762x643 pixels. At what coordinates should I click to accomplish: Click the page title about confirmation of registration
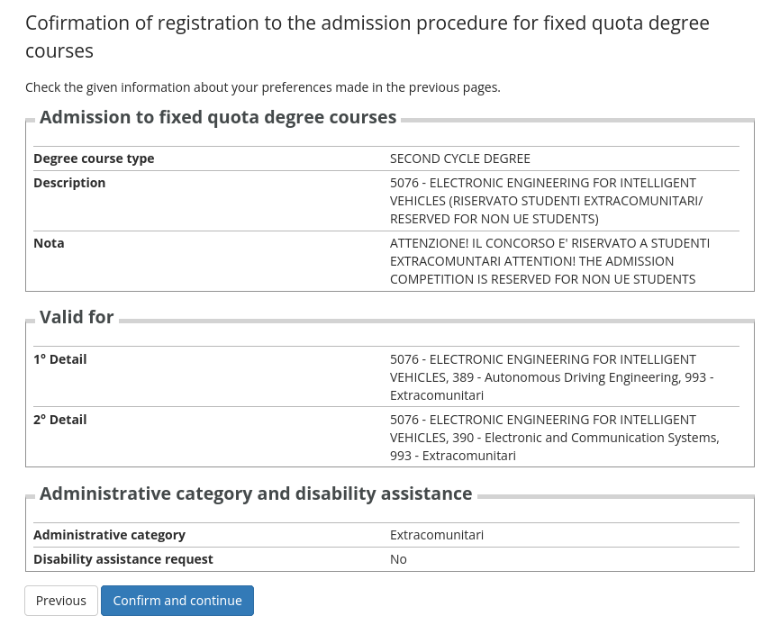(367, 36)
